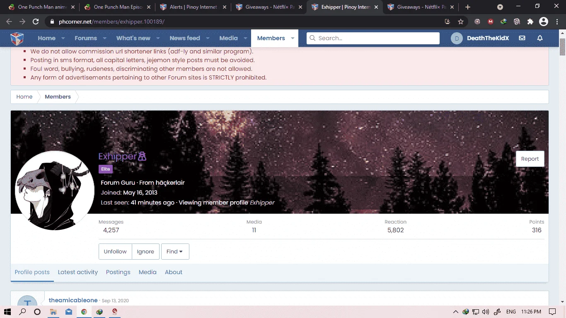Image resolution: width=566 pixels, height=318 pixels.
Task: Open the News feed nav item
Action: [x=185, y=38]
